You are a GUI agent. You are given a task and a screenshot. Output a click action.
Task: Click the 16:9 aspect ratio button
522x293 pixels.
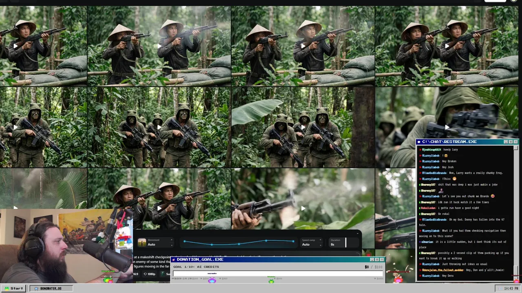[136, 274]
